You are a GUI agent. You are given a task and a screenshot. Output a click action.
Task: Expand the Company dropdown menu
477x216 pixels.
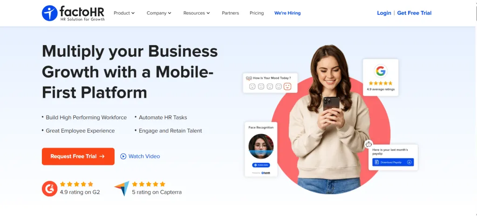click(159, 13)
